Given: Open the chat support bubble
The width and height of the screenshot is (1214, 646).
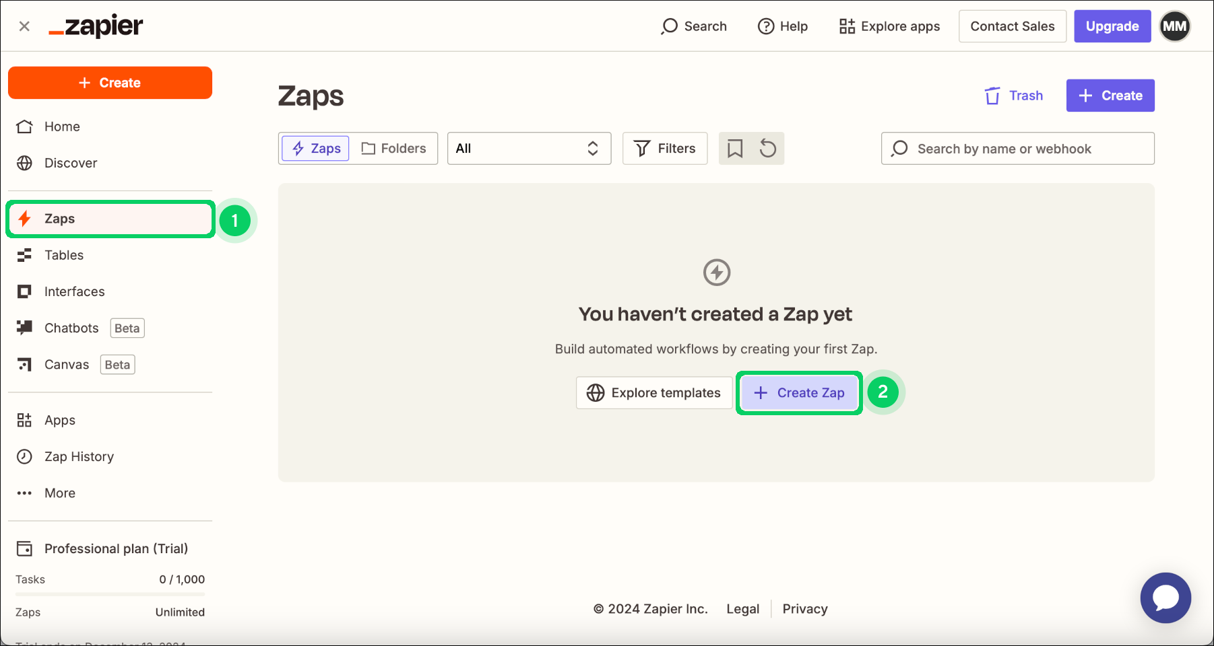Looking at the screenshot, I should [1165, 597].
